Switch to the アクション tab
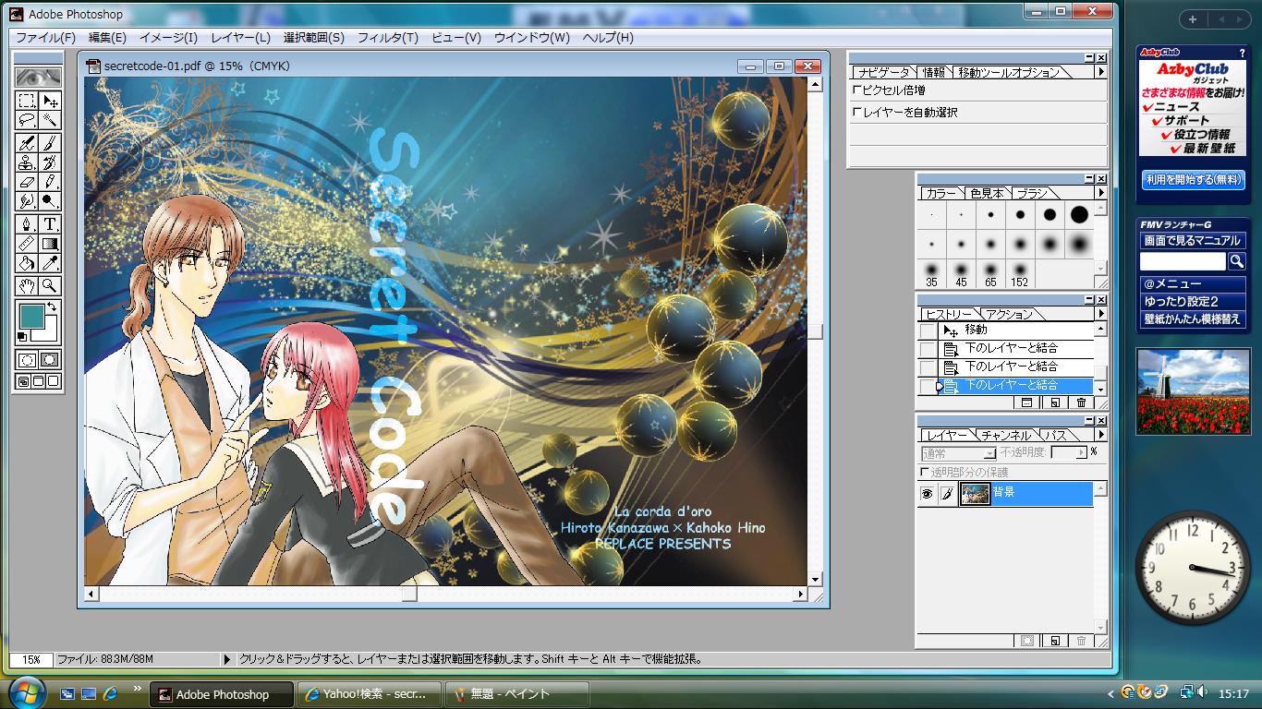Viewport: 1262px width, 709px height. (x=1010, y=314)
